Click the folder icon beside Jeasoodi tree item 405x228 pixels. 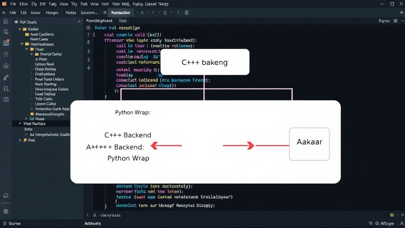[x=32, y=114]
